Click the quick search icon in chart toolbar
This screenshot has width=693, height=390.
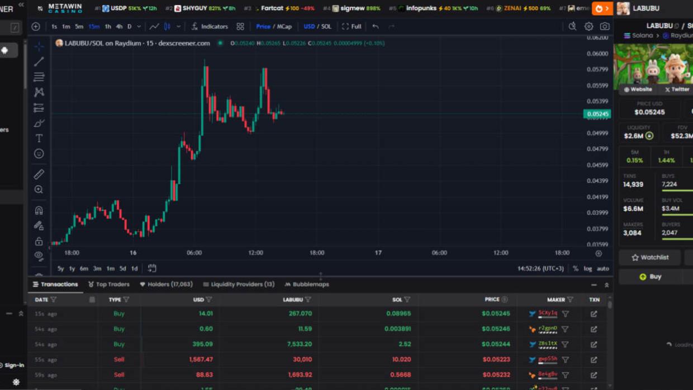coord(572,26)
